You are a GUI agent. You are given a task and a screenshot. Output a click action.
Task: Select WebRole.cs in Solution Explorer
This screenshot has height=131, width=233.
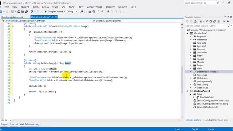(202, 88)
